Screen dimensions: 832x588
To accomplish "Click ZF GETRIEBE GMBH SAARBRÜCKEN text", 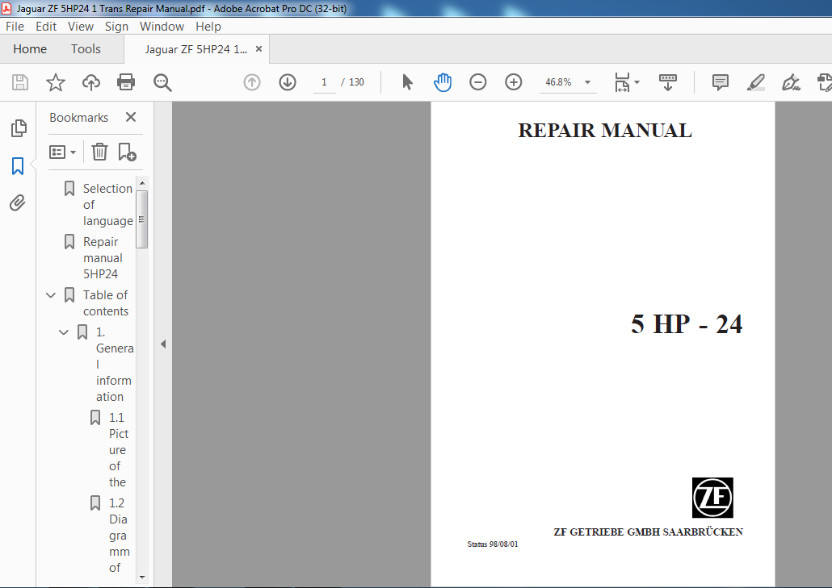I will 649,532.
